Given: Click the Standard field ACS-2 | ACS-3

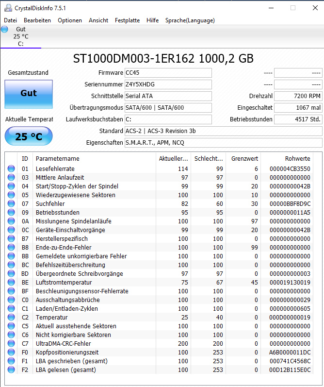Looking at the screenshot, I should click(224, 131).
